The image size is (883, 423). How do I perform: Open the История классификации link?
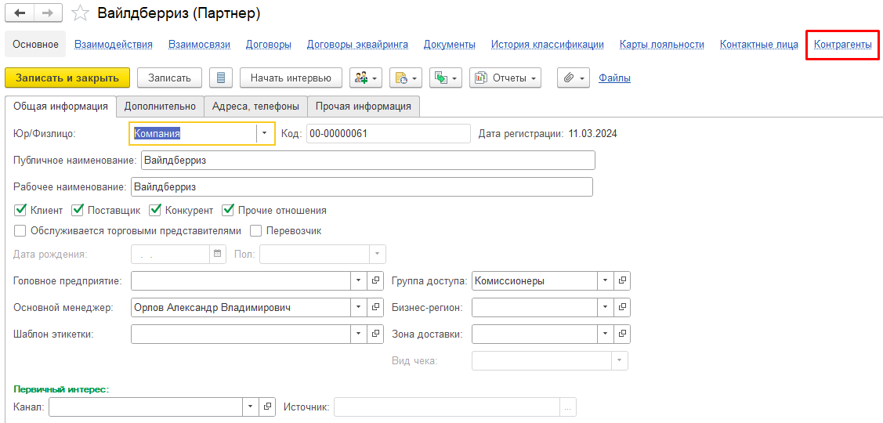tap(548, 45)
